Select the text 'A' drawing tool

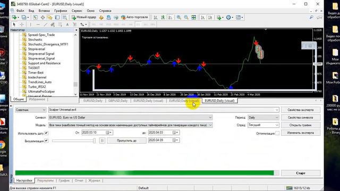[x=67, y=24]
